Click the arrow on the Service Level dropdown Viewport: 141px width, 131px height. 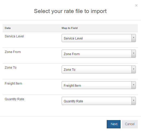(x=134, y=38)
